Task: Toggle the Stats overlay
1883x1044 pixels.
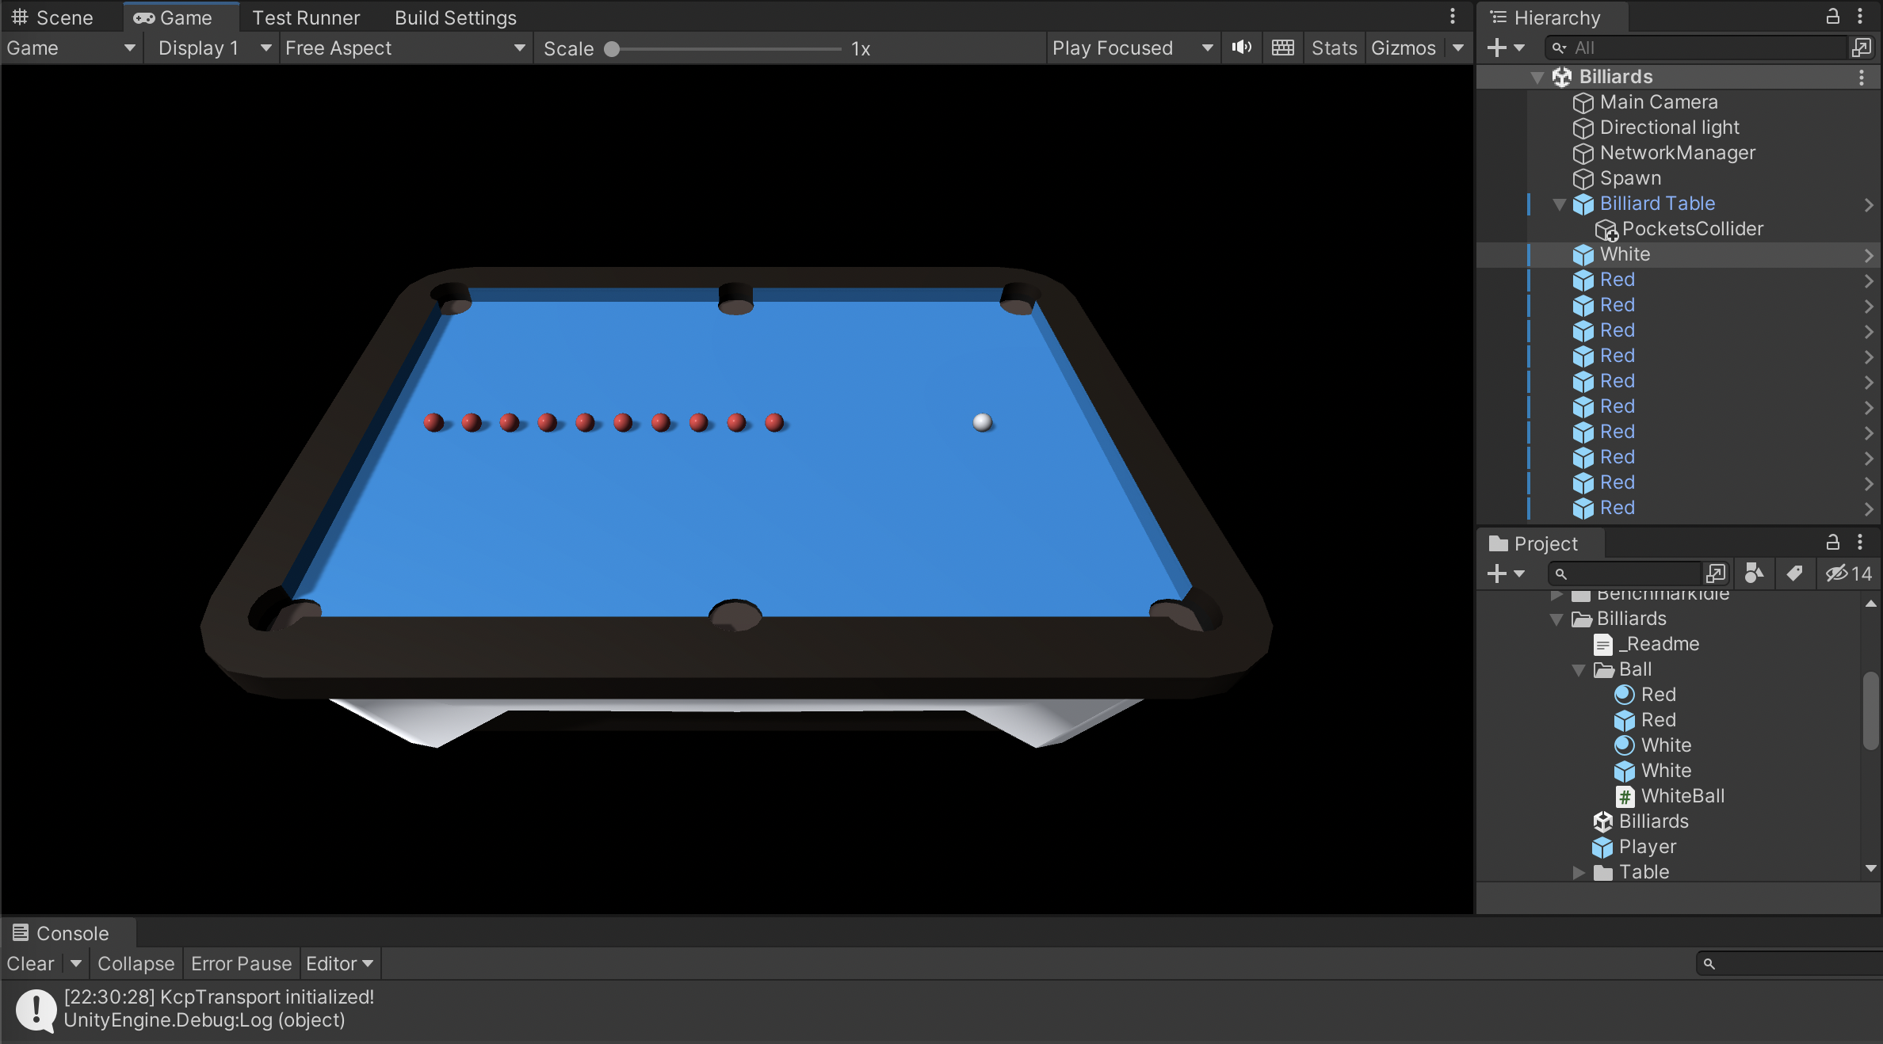Action: 1334,48
